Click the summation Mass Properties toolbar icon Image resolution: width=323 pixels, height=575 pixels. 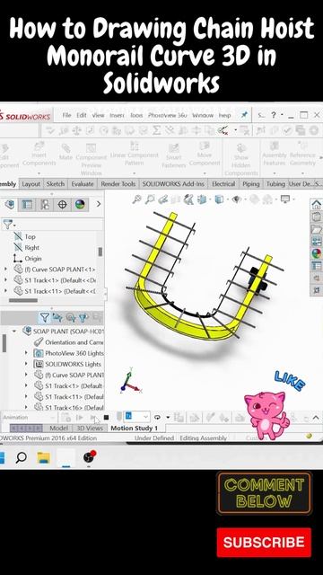(156, 130)
